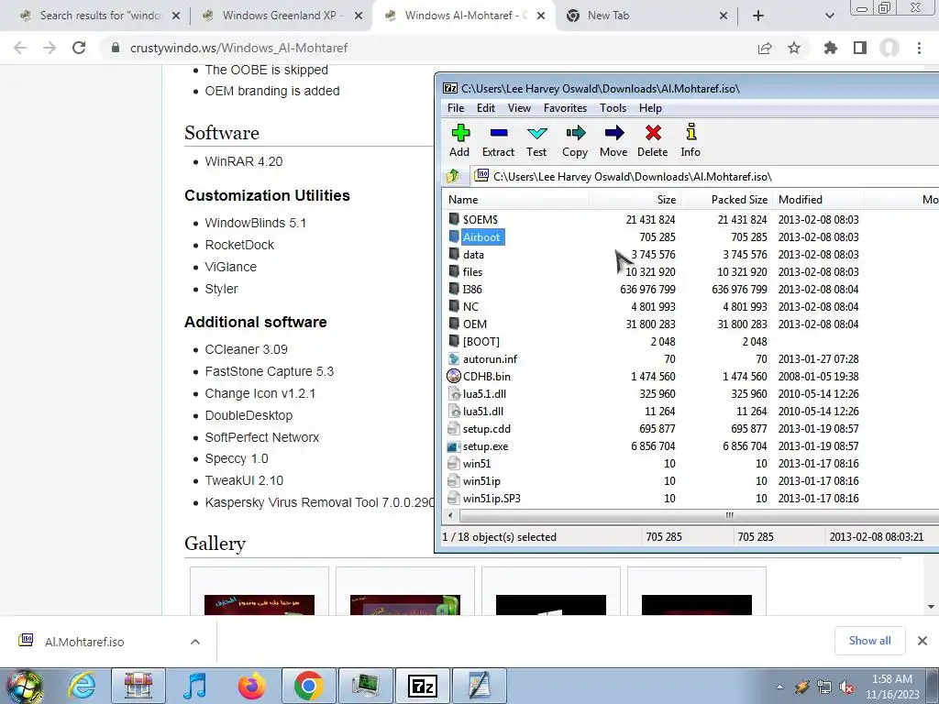Select the autorun.inf file icon

point(454,358)
